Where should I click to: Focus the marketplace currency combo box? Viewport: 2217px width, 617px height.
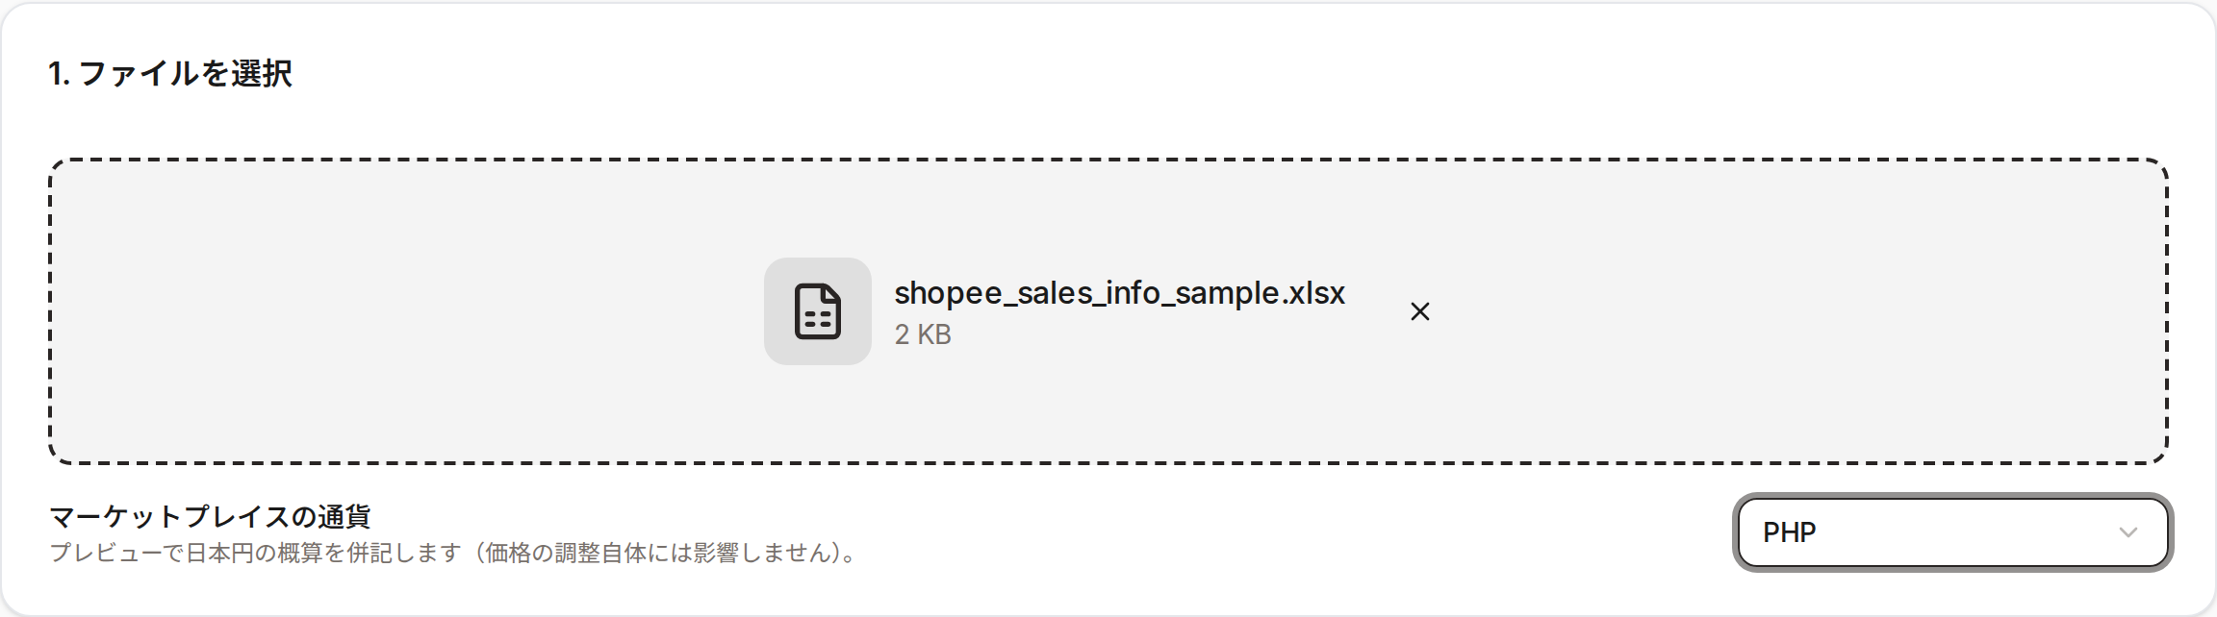1952,532
